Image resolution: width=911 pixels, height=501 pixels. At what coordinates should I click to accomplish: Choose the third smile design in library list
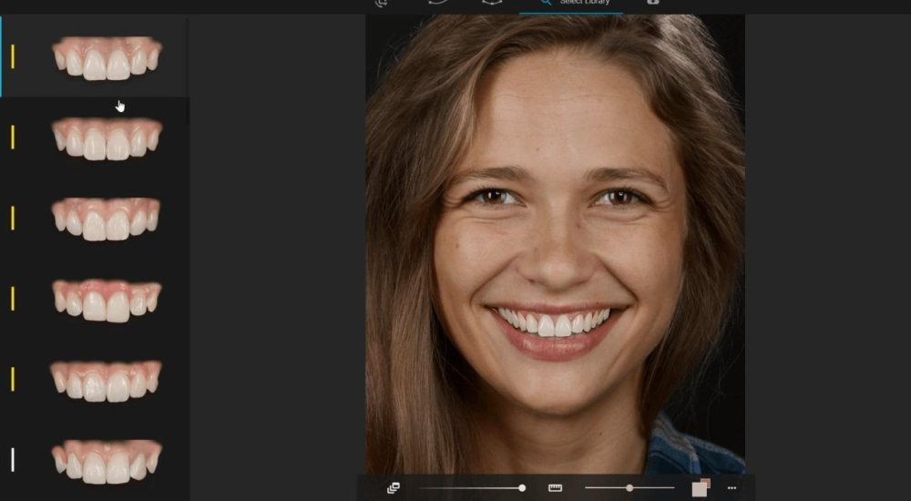coord(107,219)
